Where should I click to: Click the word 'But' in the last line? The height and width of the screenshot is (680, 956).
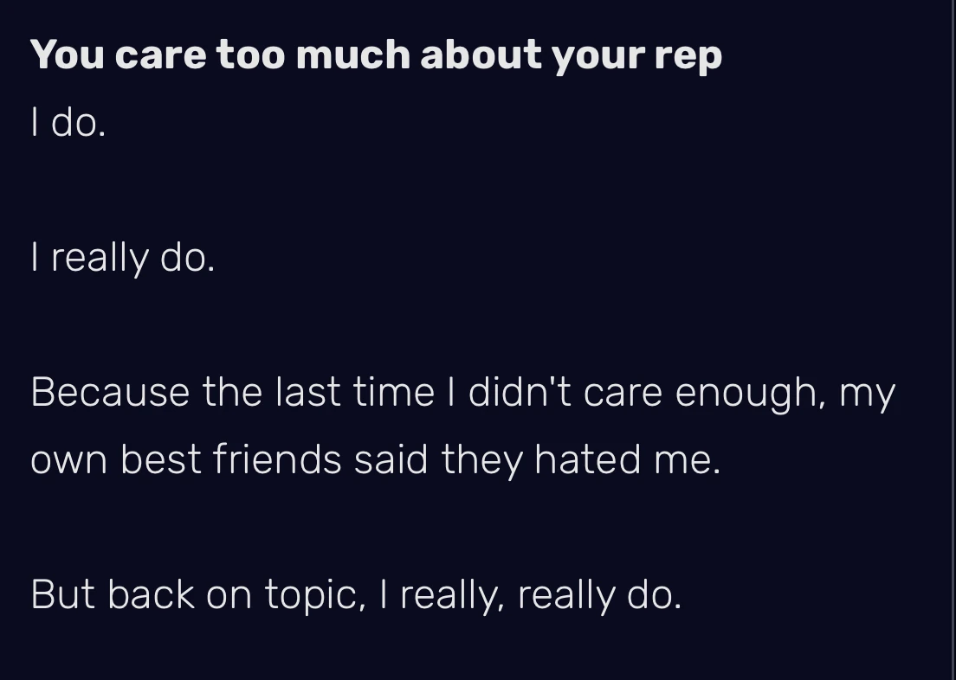[62, 594]
